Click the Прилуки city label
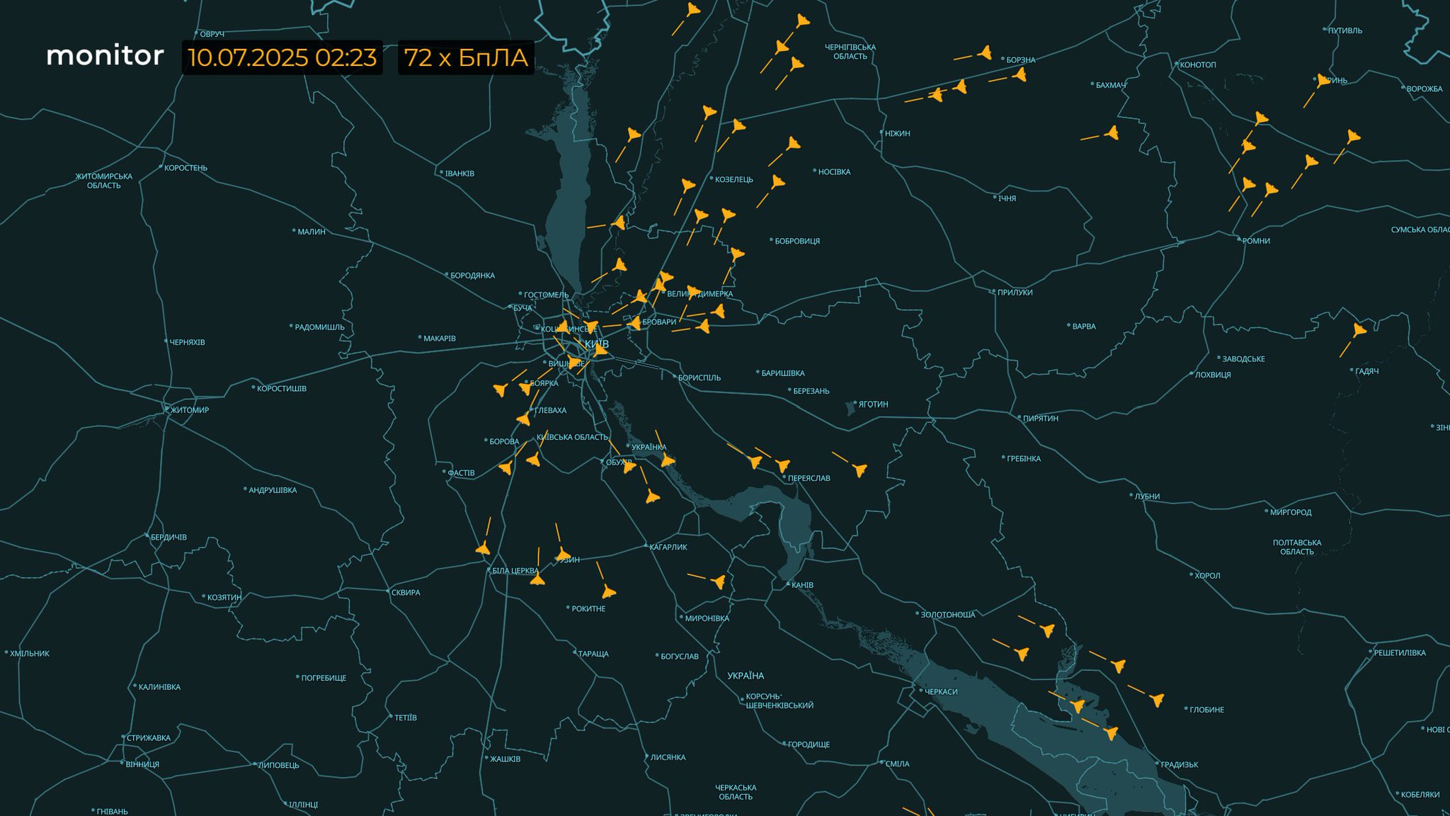 (1015, 293)
